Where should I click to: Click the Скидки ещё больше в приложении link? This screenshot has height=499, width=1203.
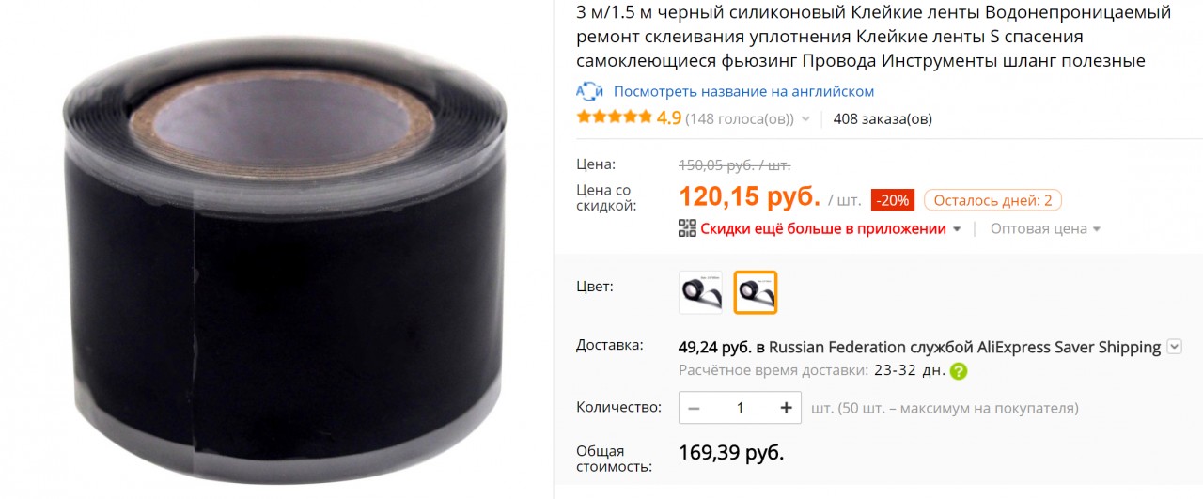(822, 228)
